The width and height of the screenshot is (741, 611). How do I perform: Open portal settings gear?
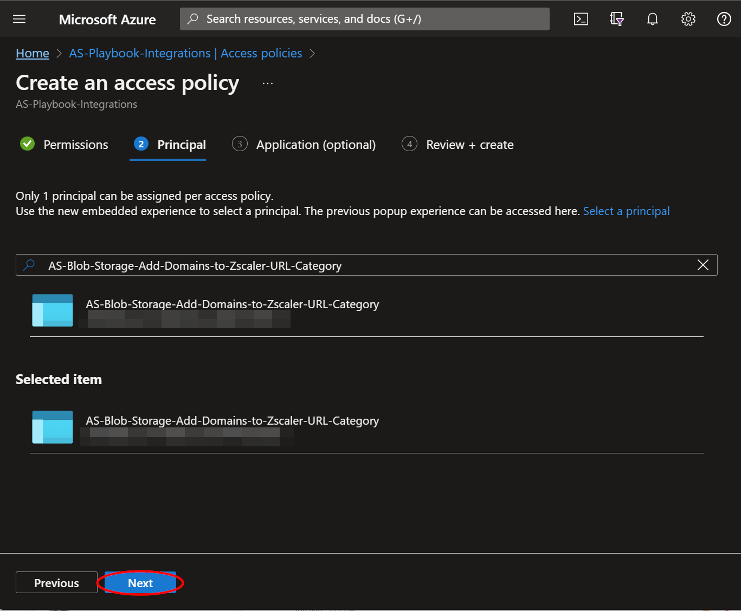pyautogui.click(x=688, y=19)
